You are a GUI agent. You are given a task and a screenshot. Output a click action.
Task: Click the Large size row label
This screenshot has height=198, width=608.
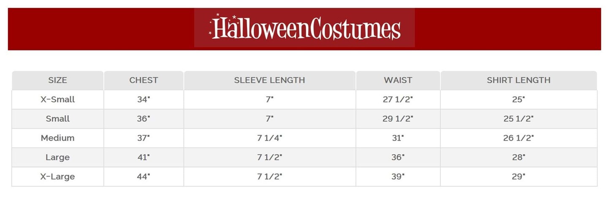point(57,158)
